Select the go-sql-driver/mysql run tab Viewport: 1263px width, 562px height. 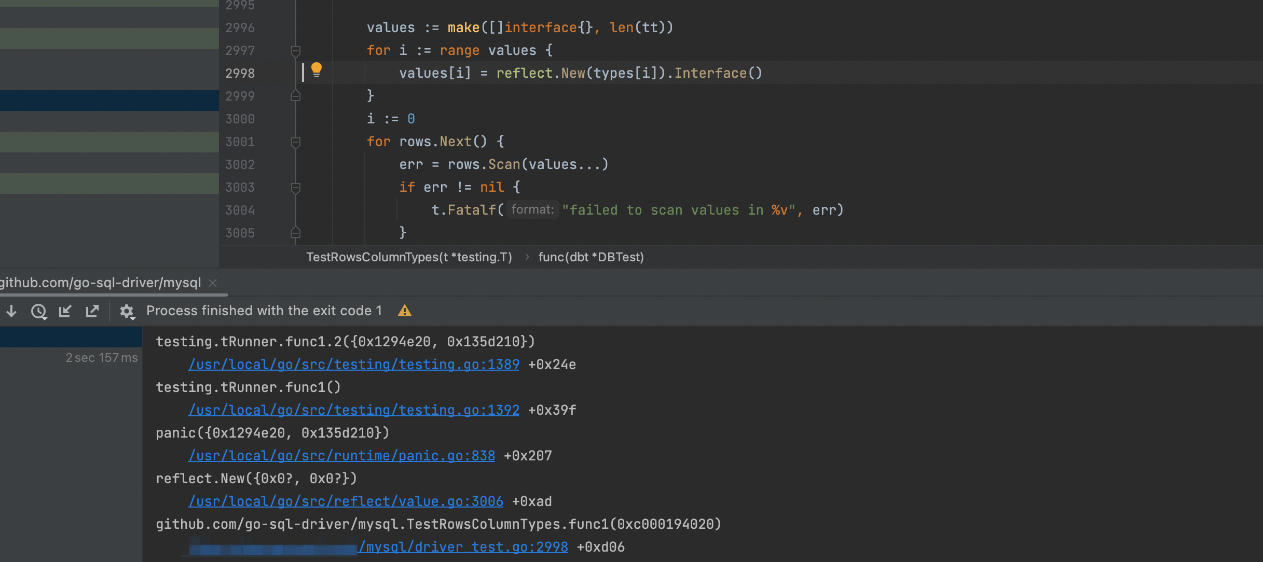pos(101,283)
